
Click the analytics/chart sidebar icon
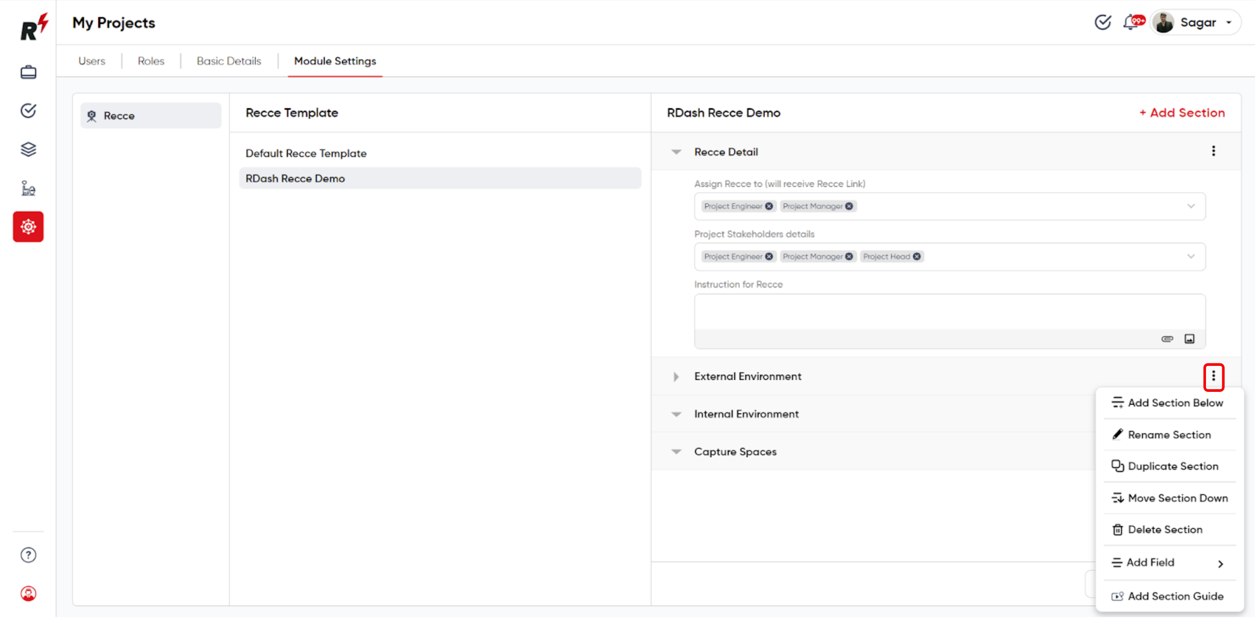coord(28,188)
